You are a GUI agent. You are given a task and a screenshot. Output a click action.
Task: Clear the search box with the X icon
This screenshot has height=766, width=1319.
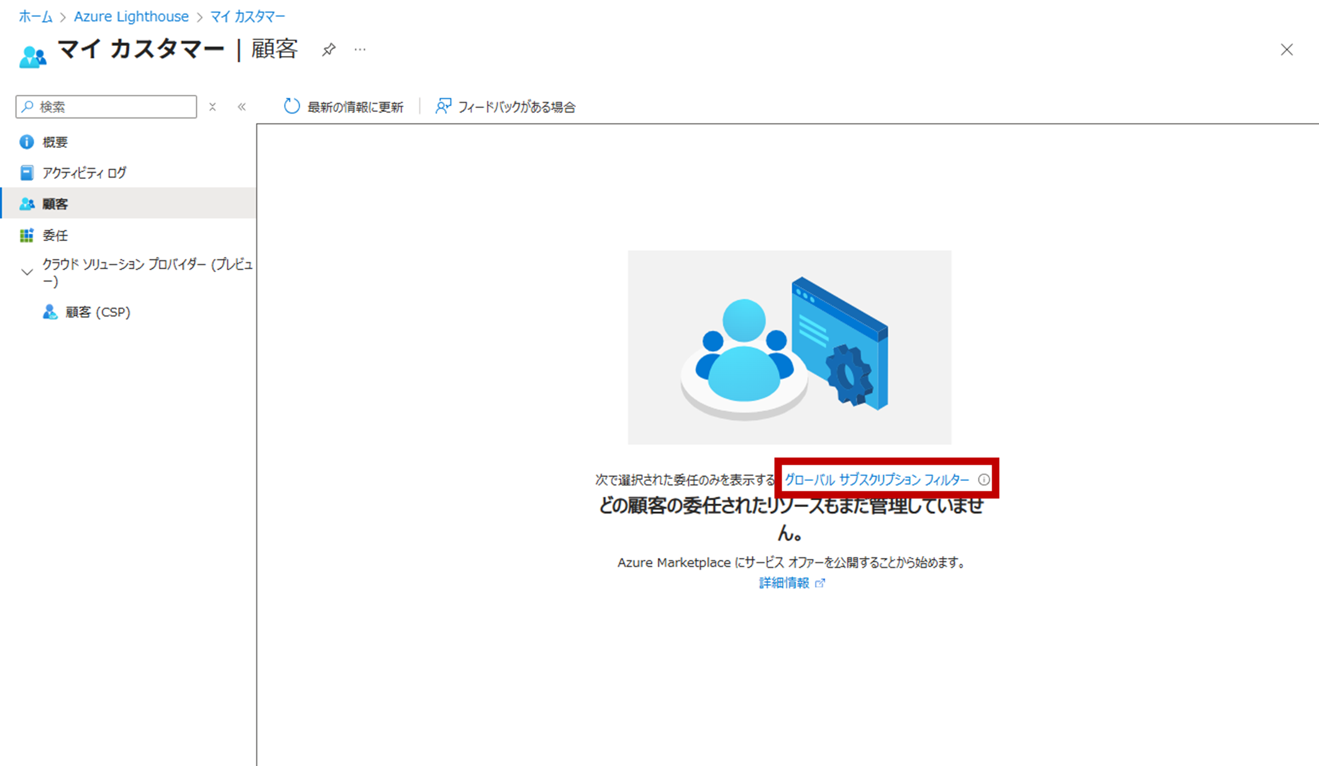(x=212, y=107)
